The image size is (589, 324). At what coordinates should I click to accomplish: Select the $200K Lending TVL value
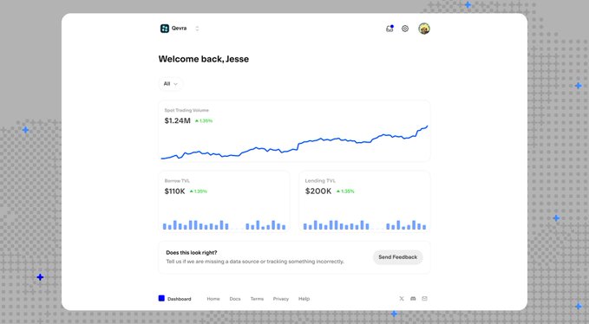click(318, 191)
